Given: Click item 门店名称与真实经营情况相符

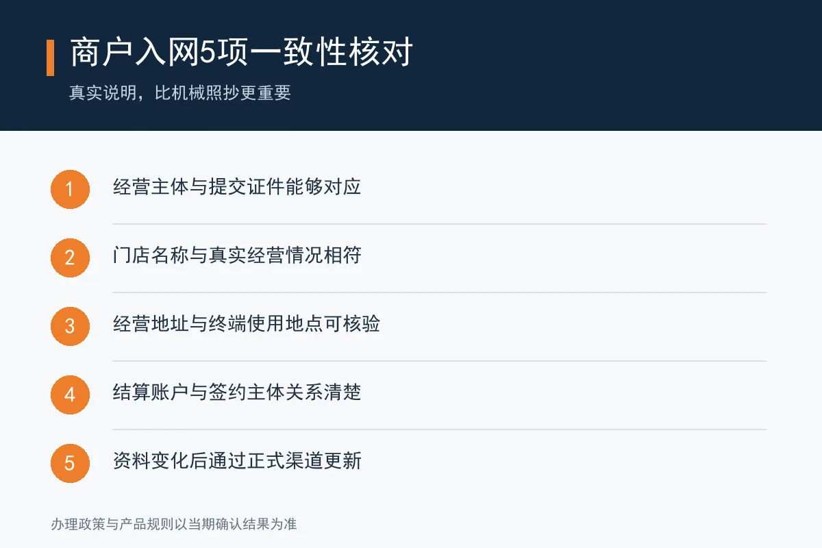Looking at the screenshot, I should point(237,256).
